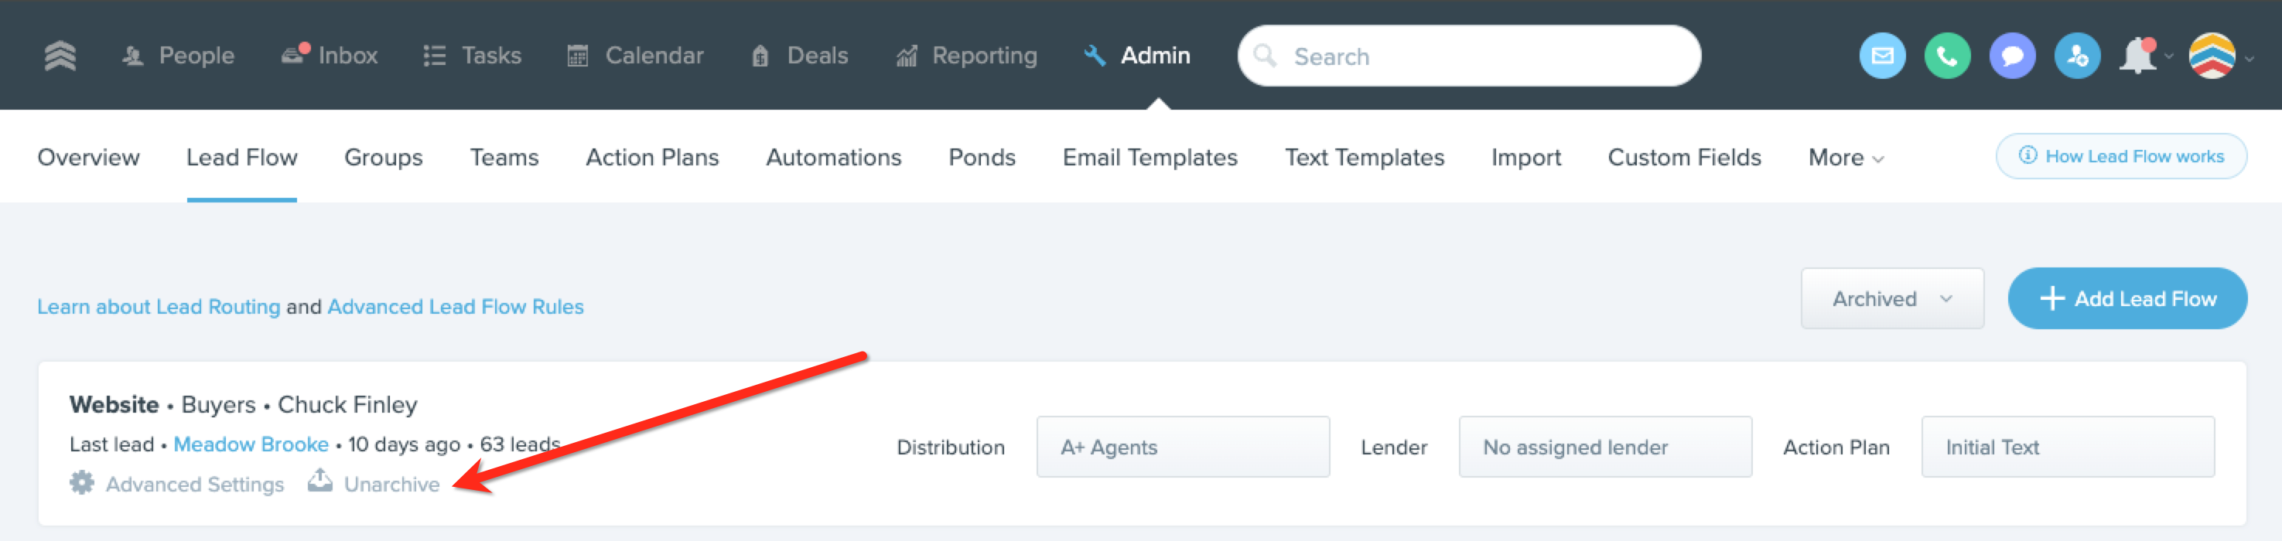Open the blue email compose icon
This screenshot has width=2282, height=541.
[x=1881, y=56]
